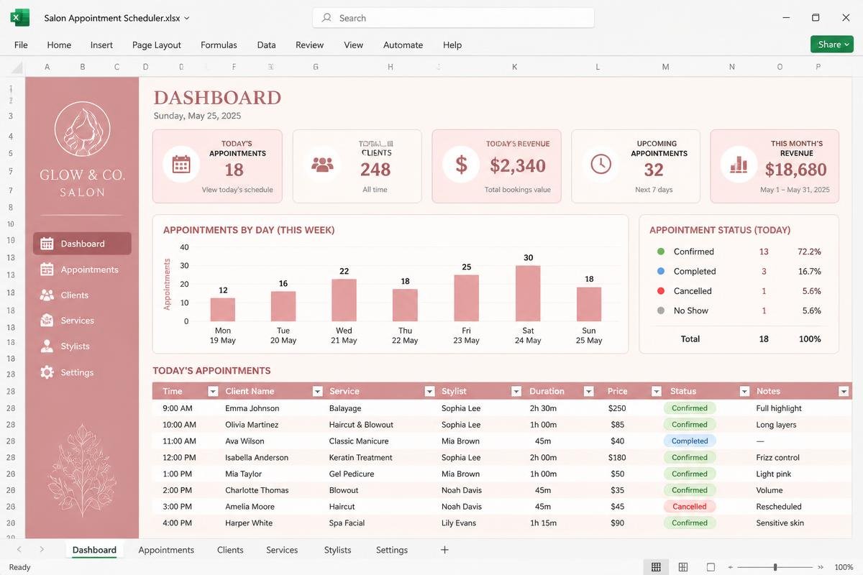Click the Wednesday bar in the chart
This screenshot has height=575, width=863.
[x=344, y=300]
